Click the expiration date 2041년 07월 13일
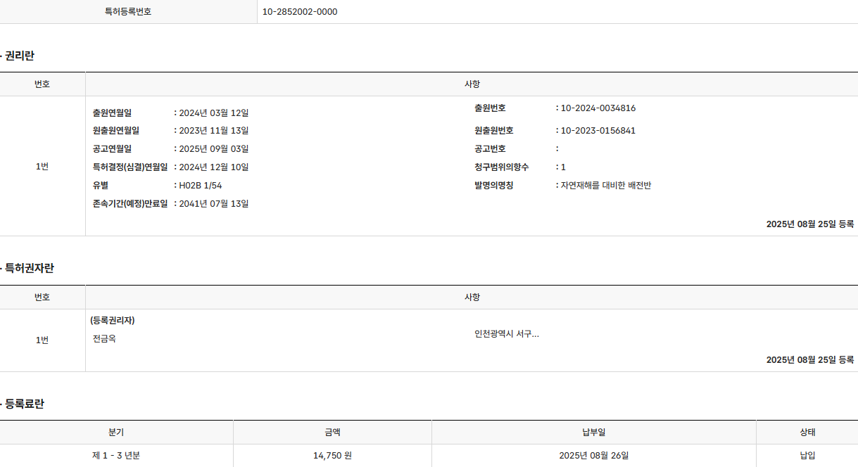This screenshot has height=467, width=858. pyautogui.click(x=214, y=204)
